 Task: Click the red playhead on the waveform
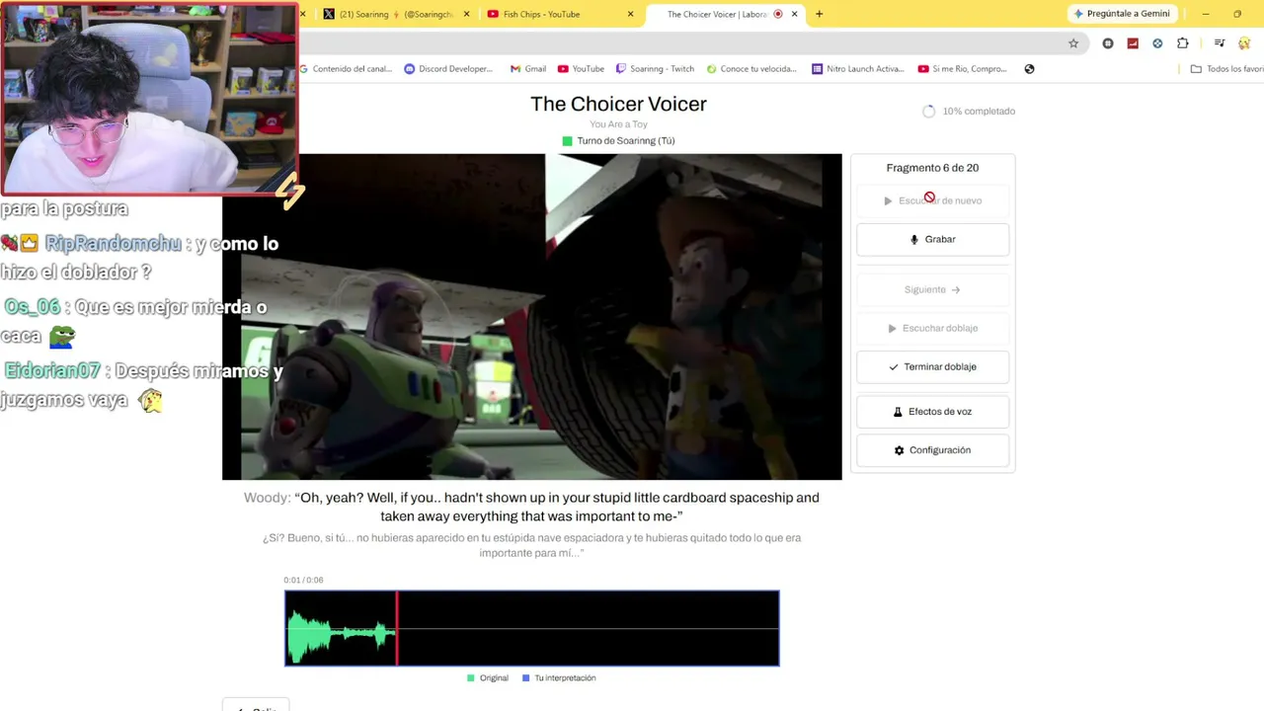[397, 628]
